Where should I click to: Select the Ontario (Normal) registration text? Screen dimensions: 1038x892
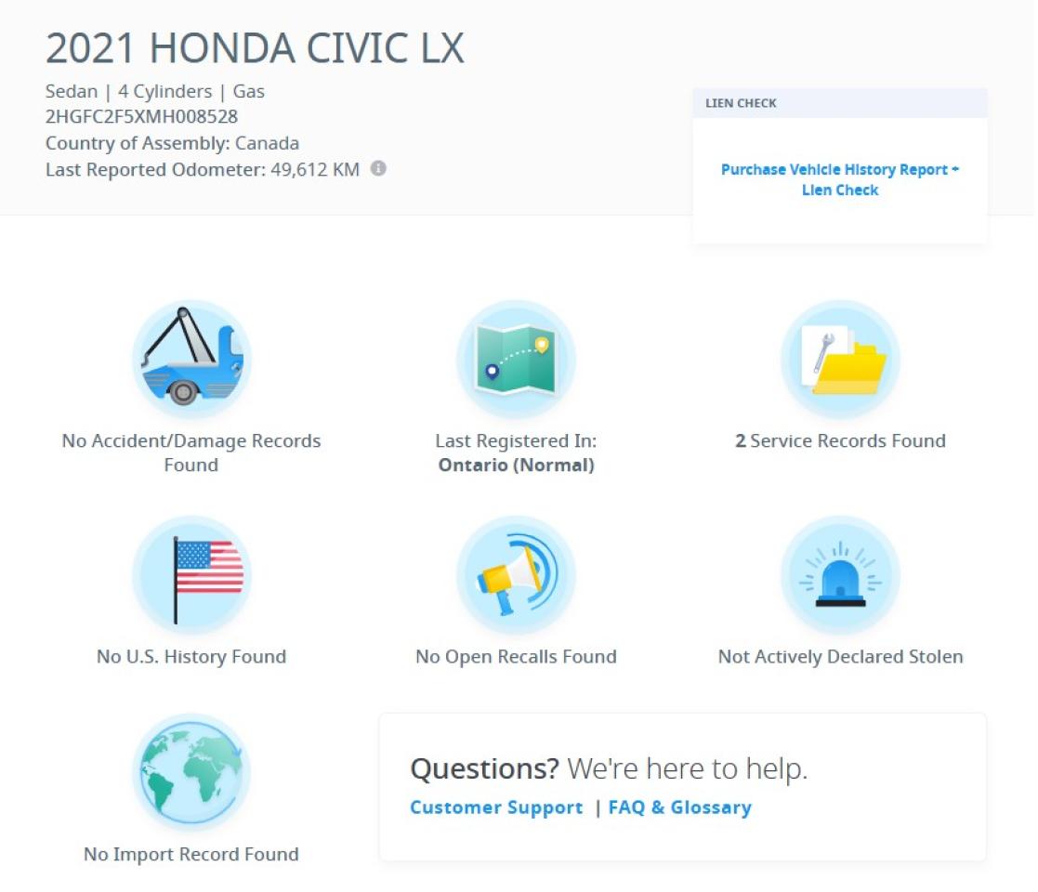515,465
